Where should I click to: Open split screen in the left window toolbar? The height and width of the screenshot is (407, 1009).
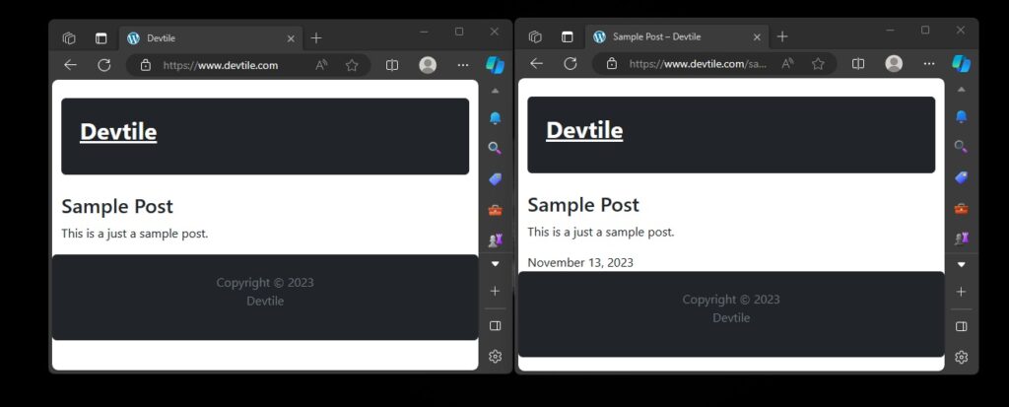[x=392, y=65]
